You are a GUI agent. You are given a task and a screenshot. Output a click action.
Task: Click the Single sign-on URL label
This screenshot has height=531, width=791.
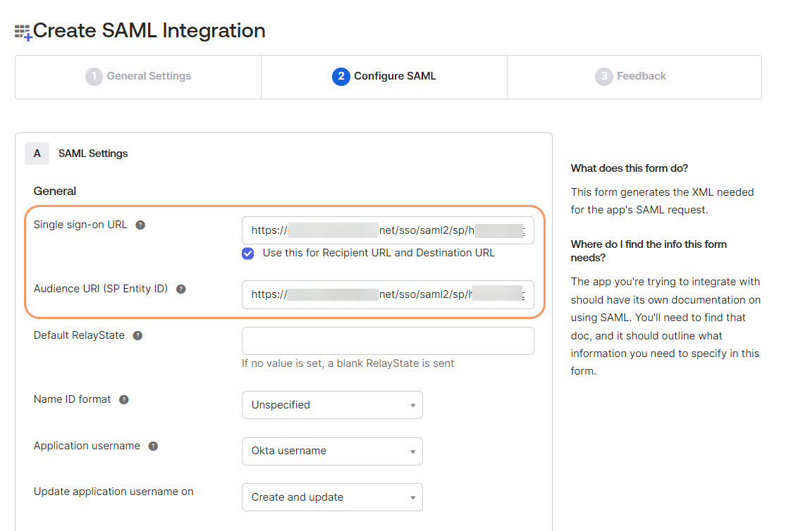[80, 225]
